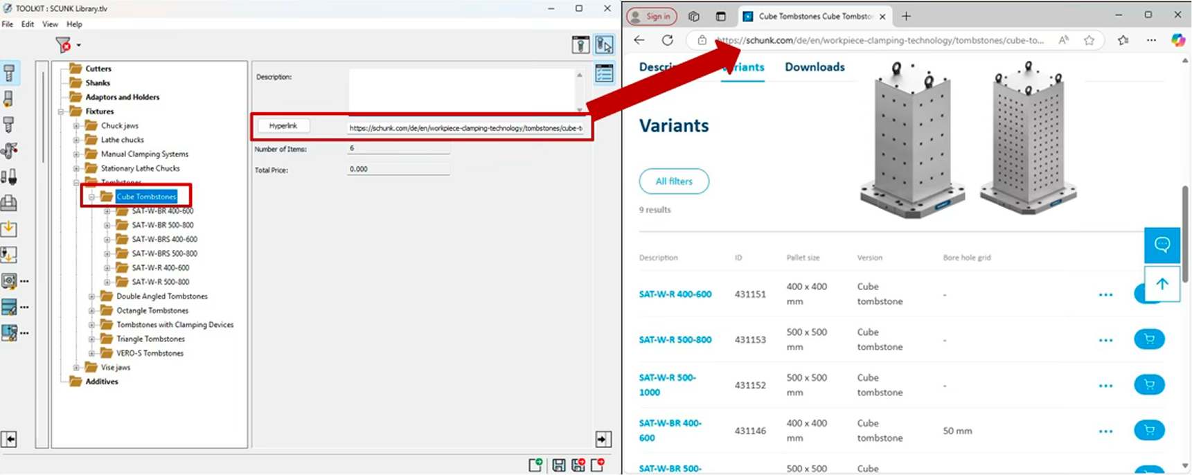Image resolution: width=1192 pixels, height=475 pixels.
Task: Select the highlighted cutter icon atop TOOLKIT sidebar
Action: click(x=10, y=73)
